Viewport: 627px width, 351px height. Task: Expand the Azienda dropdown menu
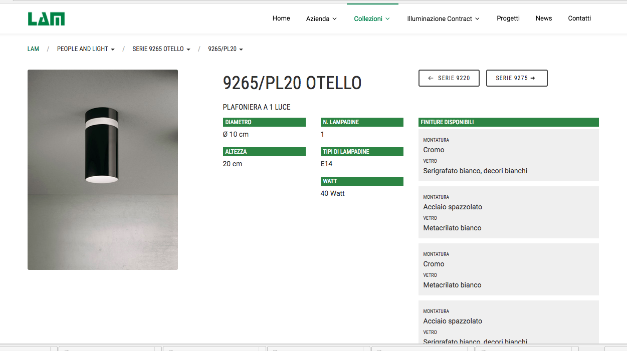coord(321,19)
